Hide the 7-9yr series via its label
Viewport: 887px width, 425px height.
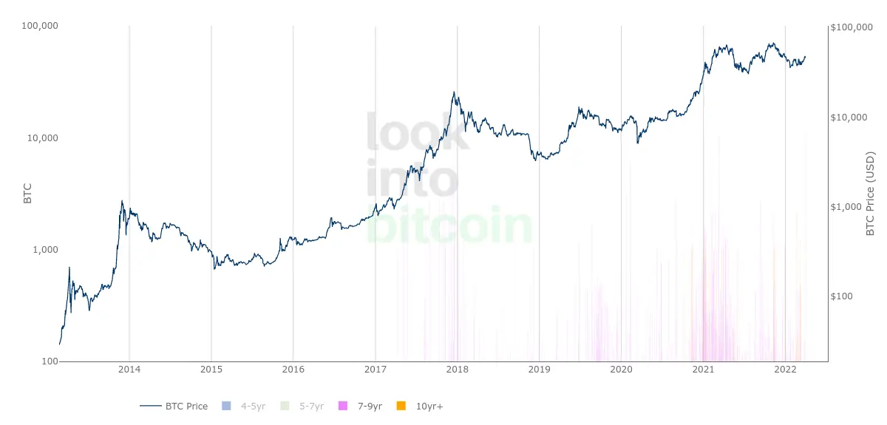(370, 406)
